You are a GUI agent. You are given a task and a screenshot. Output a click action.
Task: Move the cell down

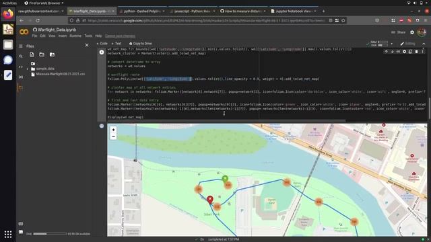(x=392, y=52)
